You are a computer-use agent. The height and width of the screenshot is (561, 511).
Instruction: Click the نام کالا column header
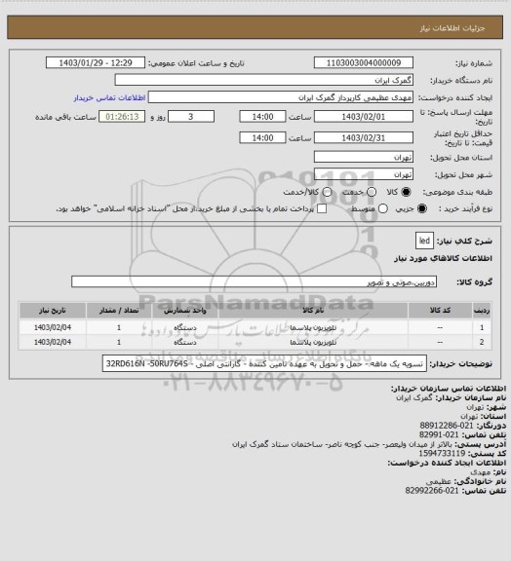[313, 311]
